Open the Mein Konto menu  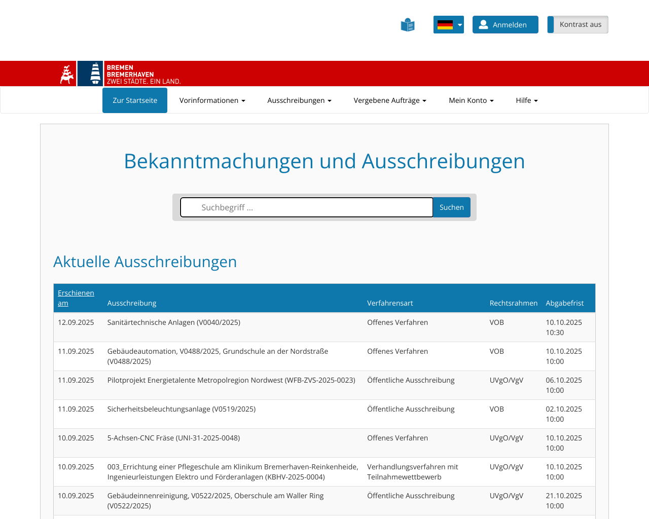point(471,100)
